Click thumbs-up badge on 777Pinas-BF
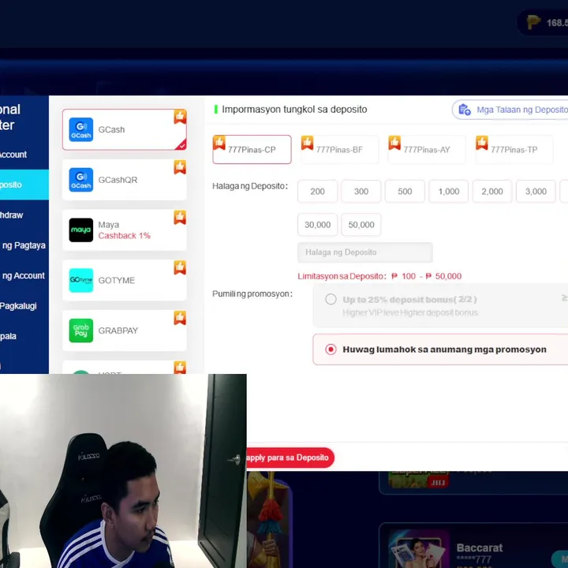568x568 pixels. [307, 143]
